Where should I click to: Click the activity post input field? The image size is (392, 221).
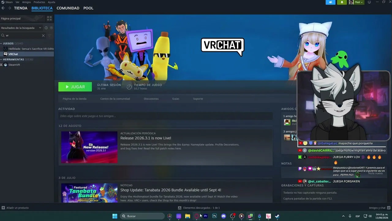165,116
